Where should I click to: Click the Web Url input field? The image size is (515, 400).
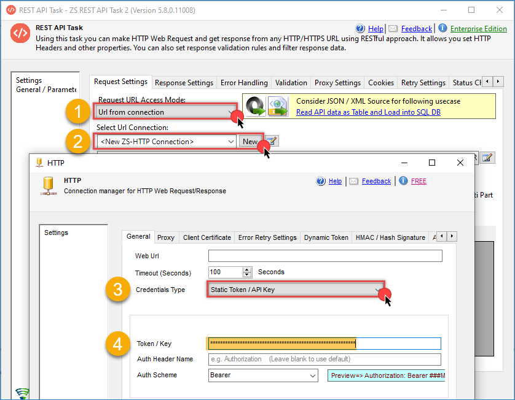pos(324,256)
